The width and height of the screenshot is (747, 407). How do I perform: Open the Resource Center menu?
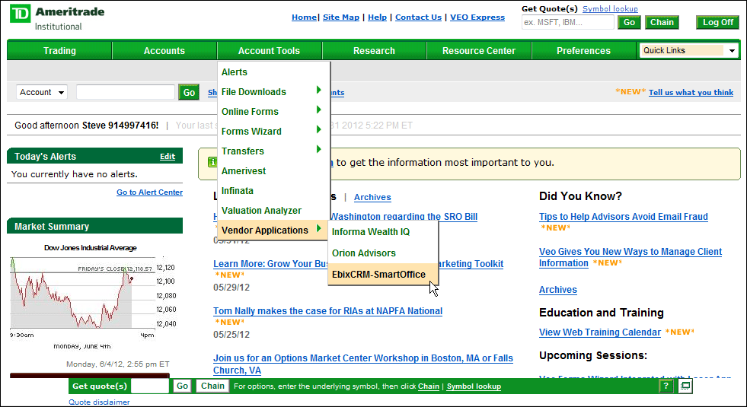[479, 50]
